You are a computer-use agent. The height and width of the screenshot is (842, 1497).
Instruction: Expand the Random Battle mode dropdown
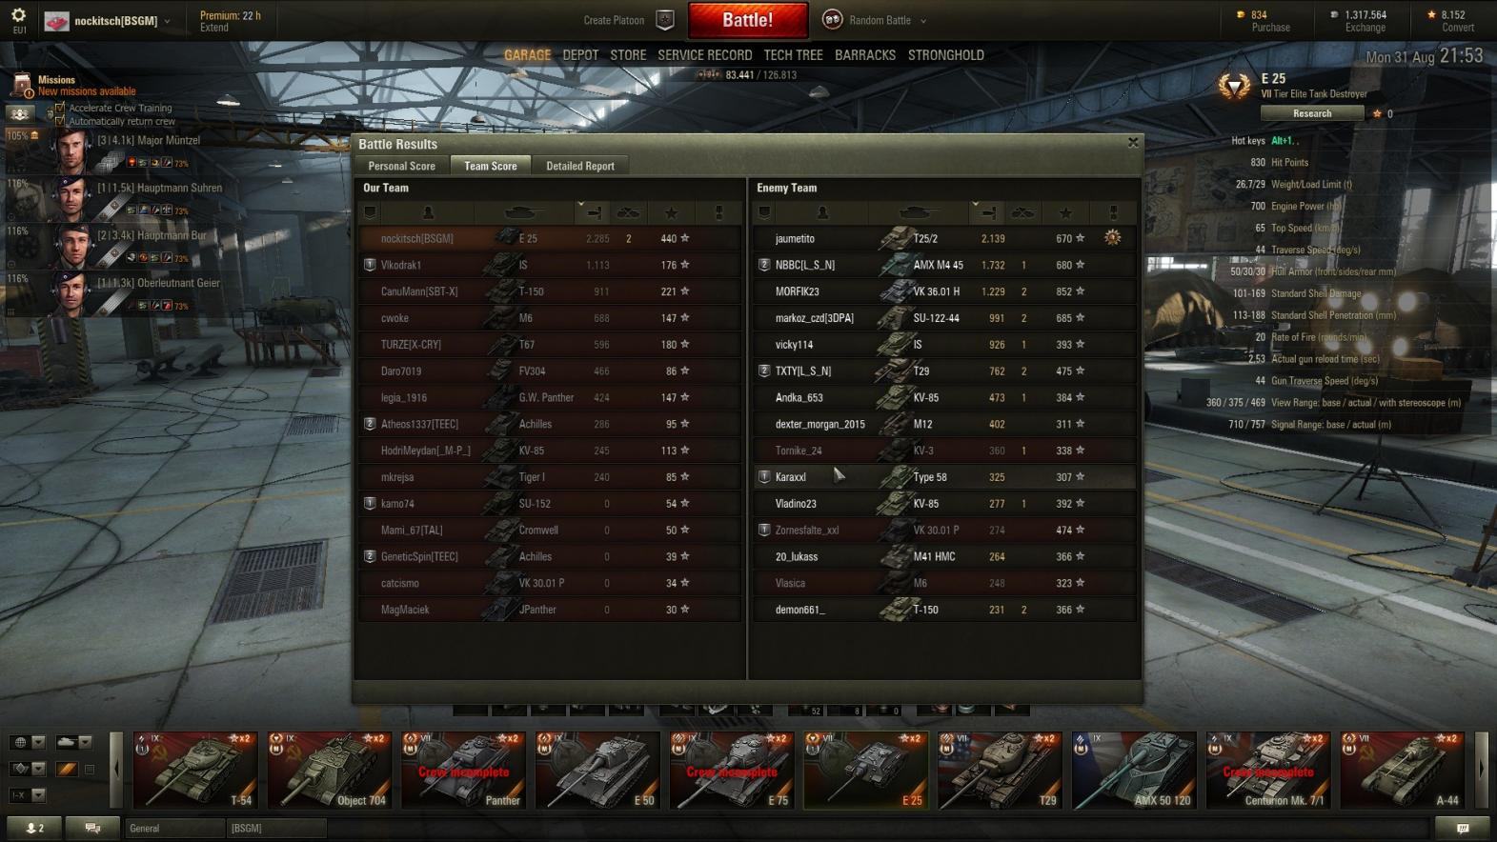click(923, 21)
